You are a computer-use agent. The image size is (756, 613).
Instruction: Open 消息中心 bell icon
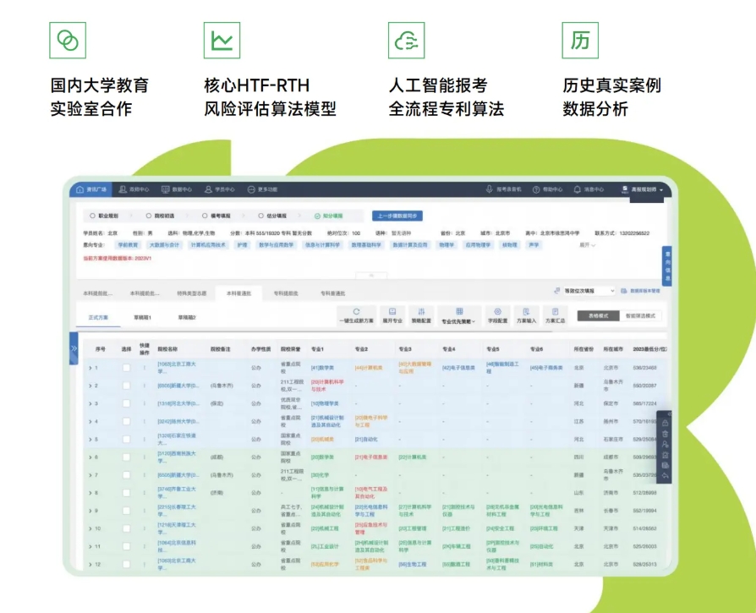(x=578, y=189)
